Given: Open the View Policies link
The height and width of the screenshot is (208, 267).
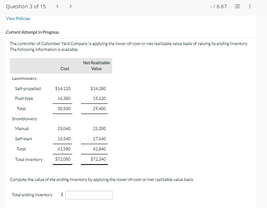Looking at the screenshot, I should [18, 18].
